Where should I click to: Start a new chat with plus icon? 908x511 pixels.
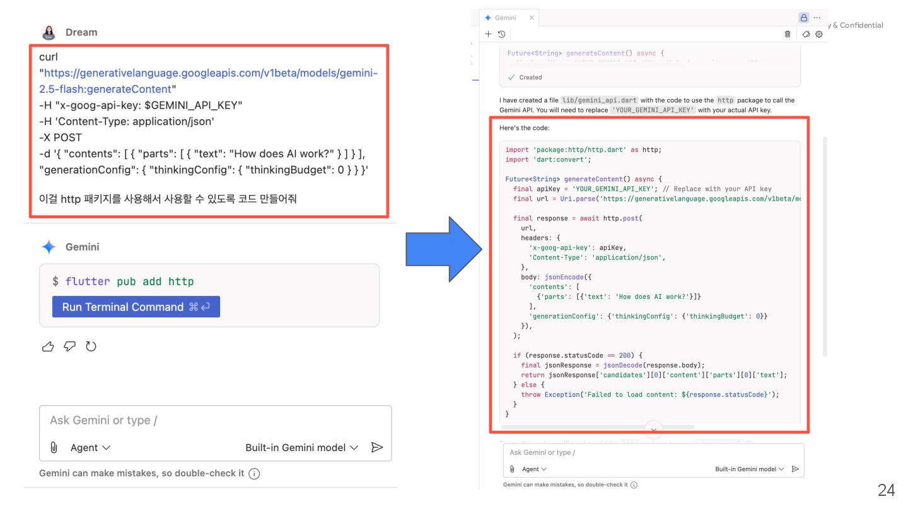pyautogui.click(x=488, y=34)
